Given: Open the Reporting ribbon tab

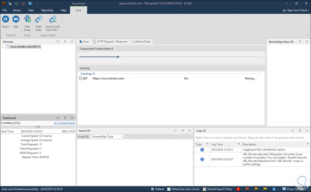Looking at the screenshot, I should (47, 10).
